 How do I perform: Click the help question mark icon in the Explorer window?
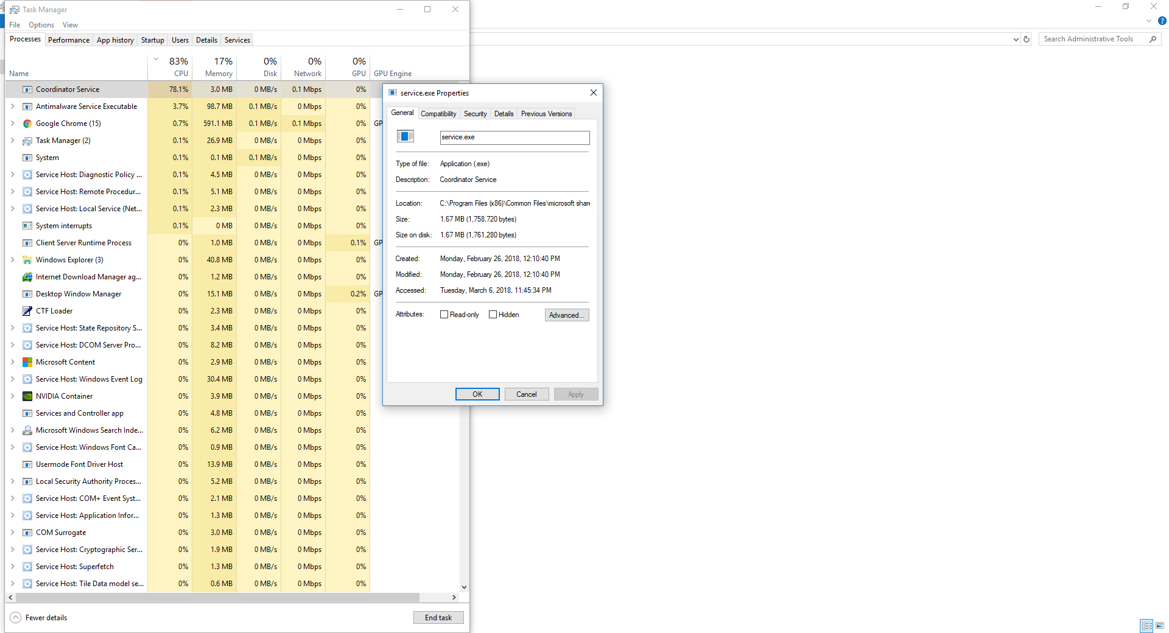[1162, 21]
